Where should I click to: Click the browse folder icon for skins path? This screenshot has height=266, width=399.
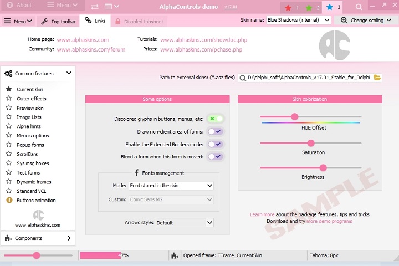point(377,78)
